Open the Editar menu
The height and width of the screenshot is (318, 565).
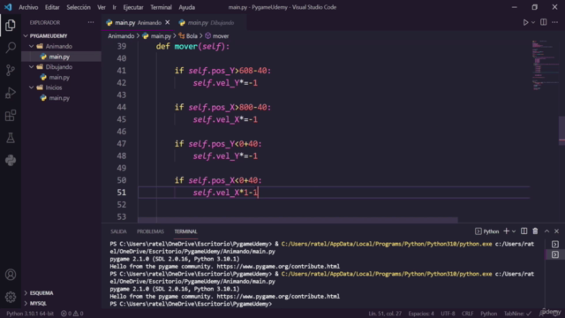point(52,7)
